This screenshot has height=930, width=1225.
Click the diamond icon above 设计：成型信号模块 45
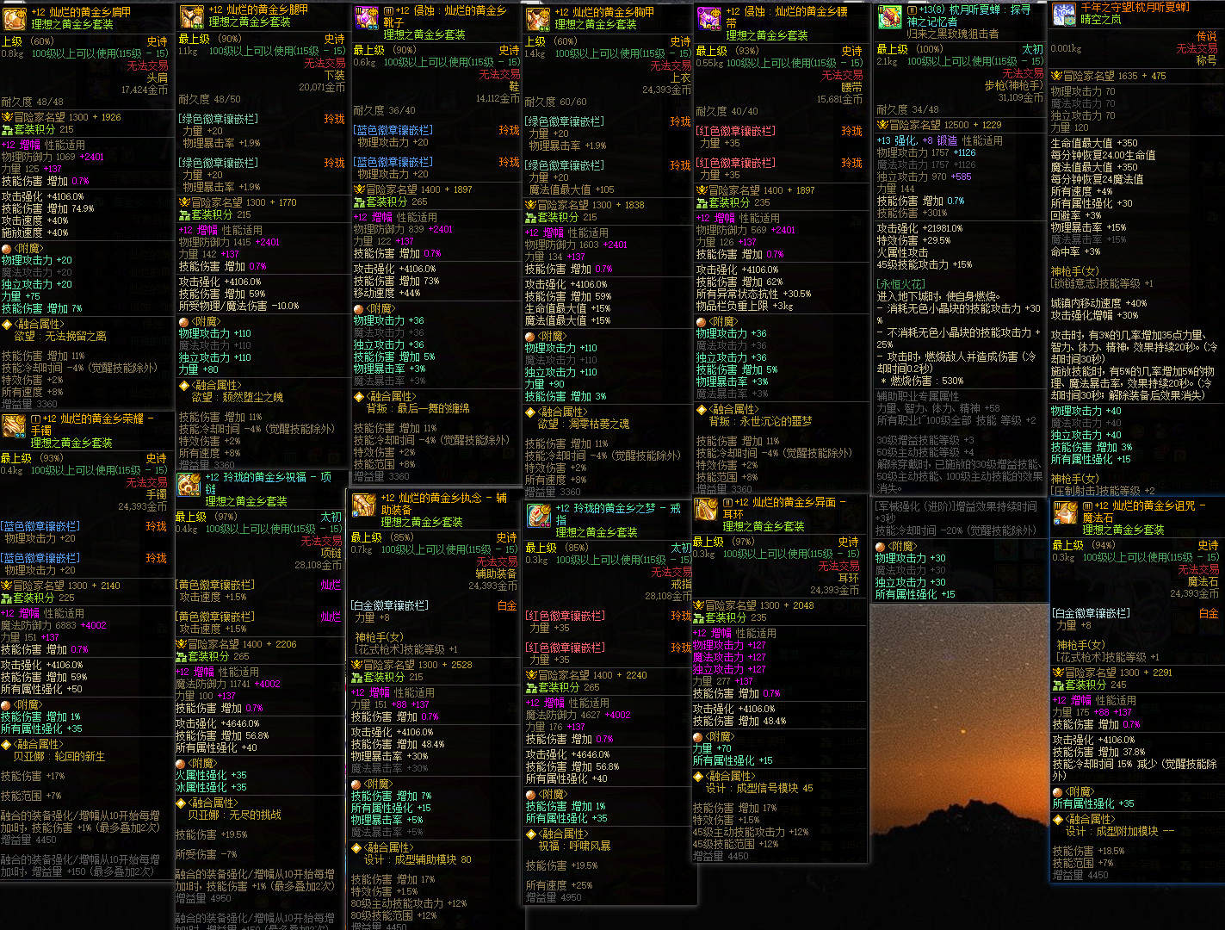click(x=698, y=777)
